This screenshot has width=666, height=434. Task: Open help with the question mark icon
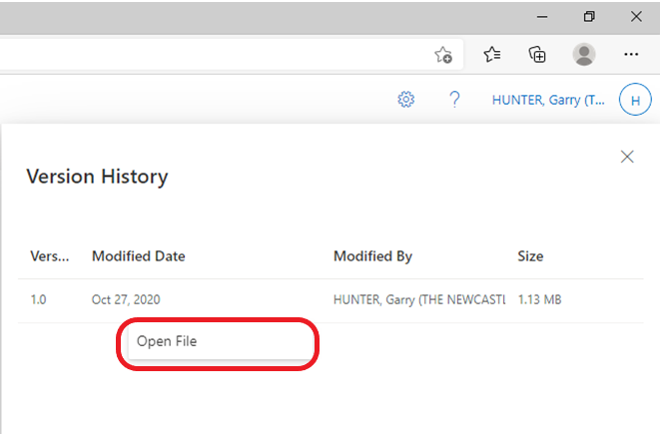point(454,100)
